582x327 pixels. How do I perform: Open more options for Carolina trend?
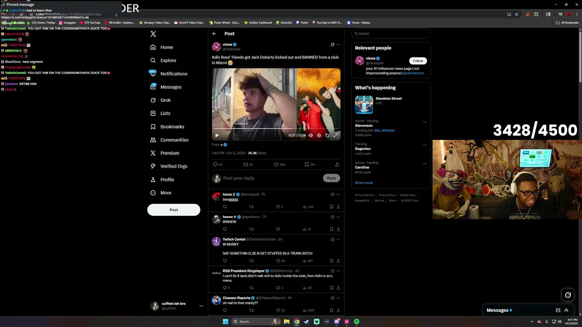point(425,163)
